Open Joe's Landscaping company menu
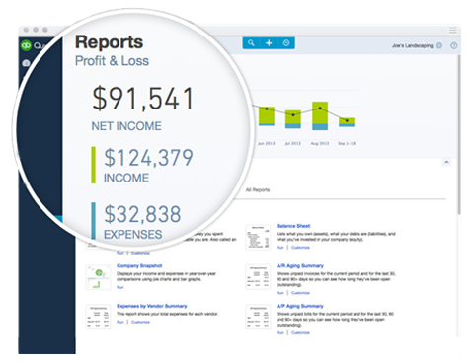 tap(412, 45)
